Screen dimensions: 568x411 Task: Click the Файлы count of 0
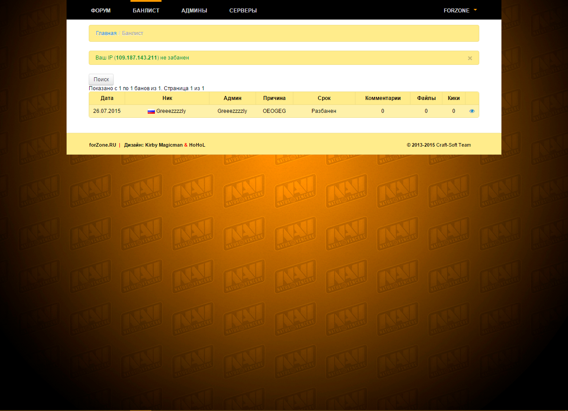(x=426, y=111)
